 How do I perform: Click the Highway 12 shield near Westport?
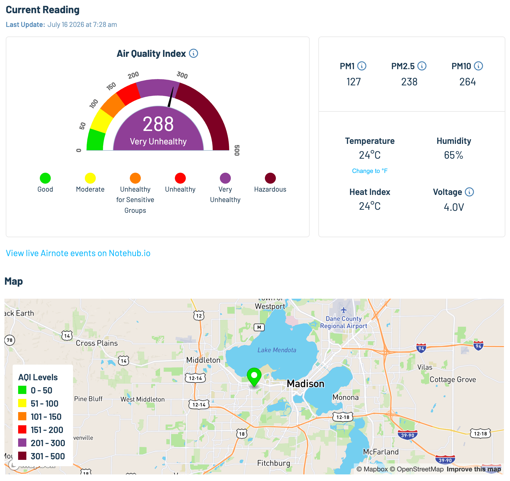(199, 316)
